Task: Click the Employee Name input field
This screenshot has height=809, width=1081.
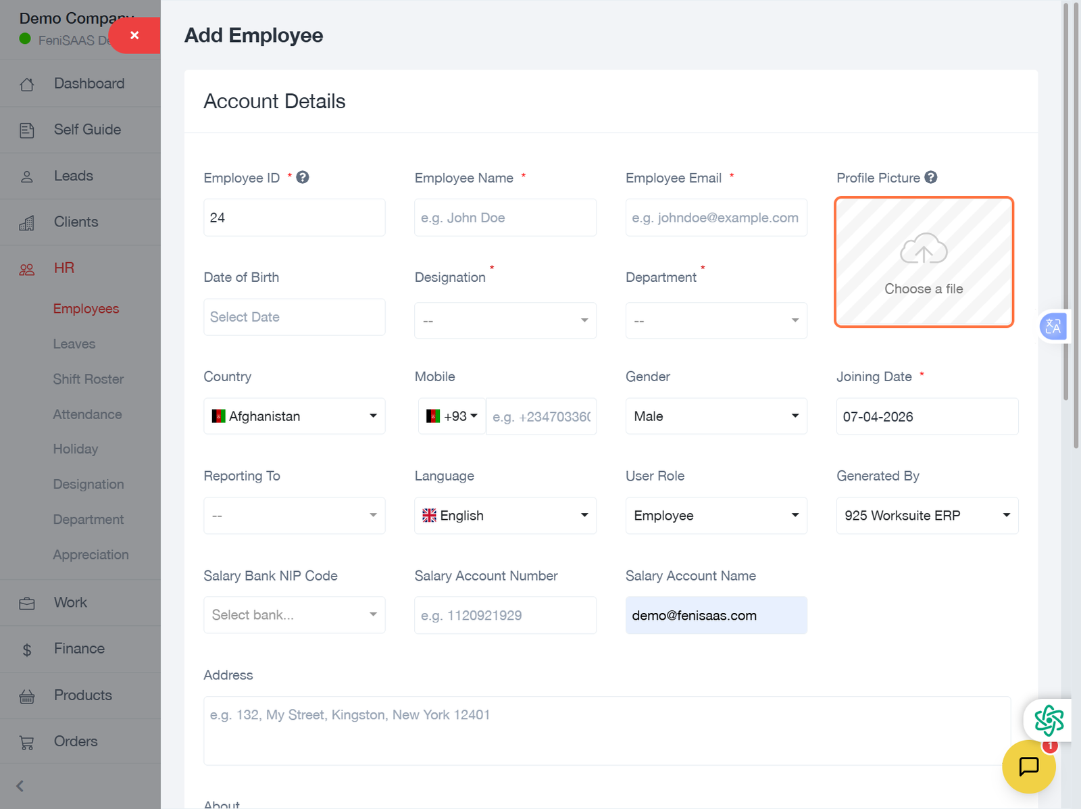Action: click(505, 218)
